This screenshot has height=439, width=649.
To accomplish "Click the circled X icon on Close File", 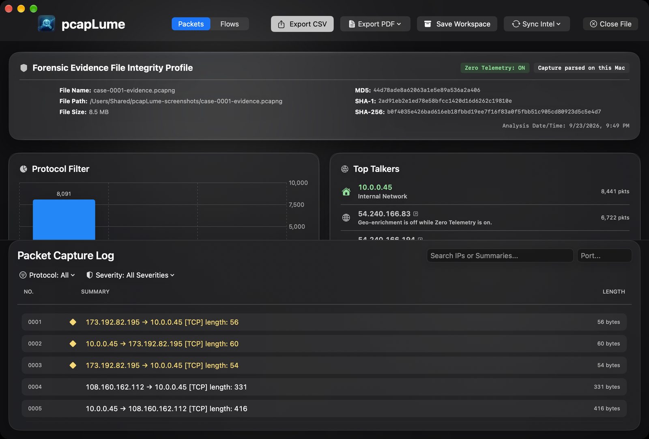I will click(x=593, y=24).
